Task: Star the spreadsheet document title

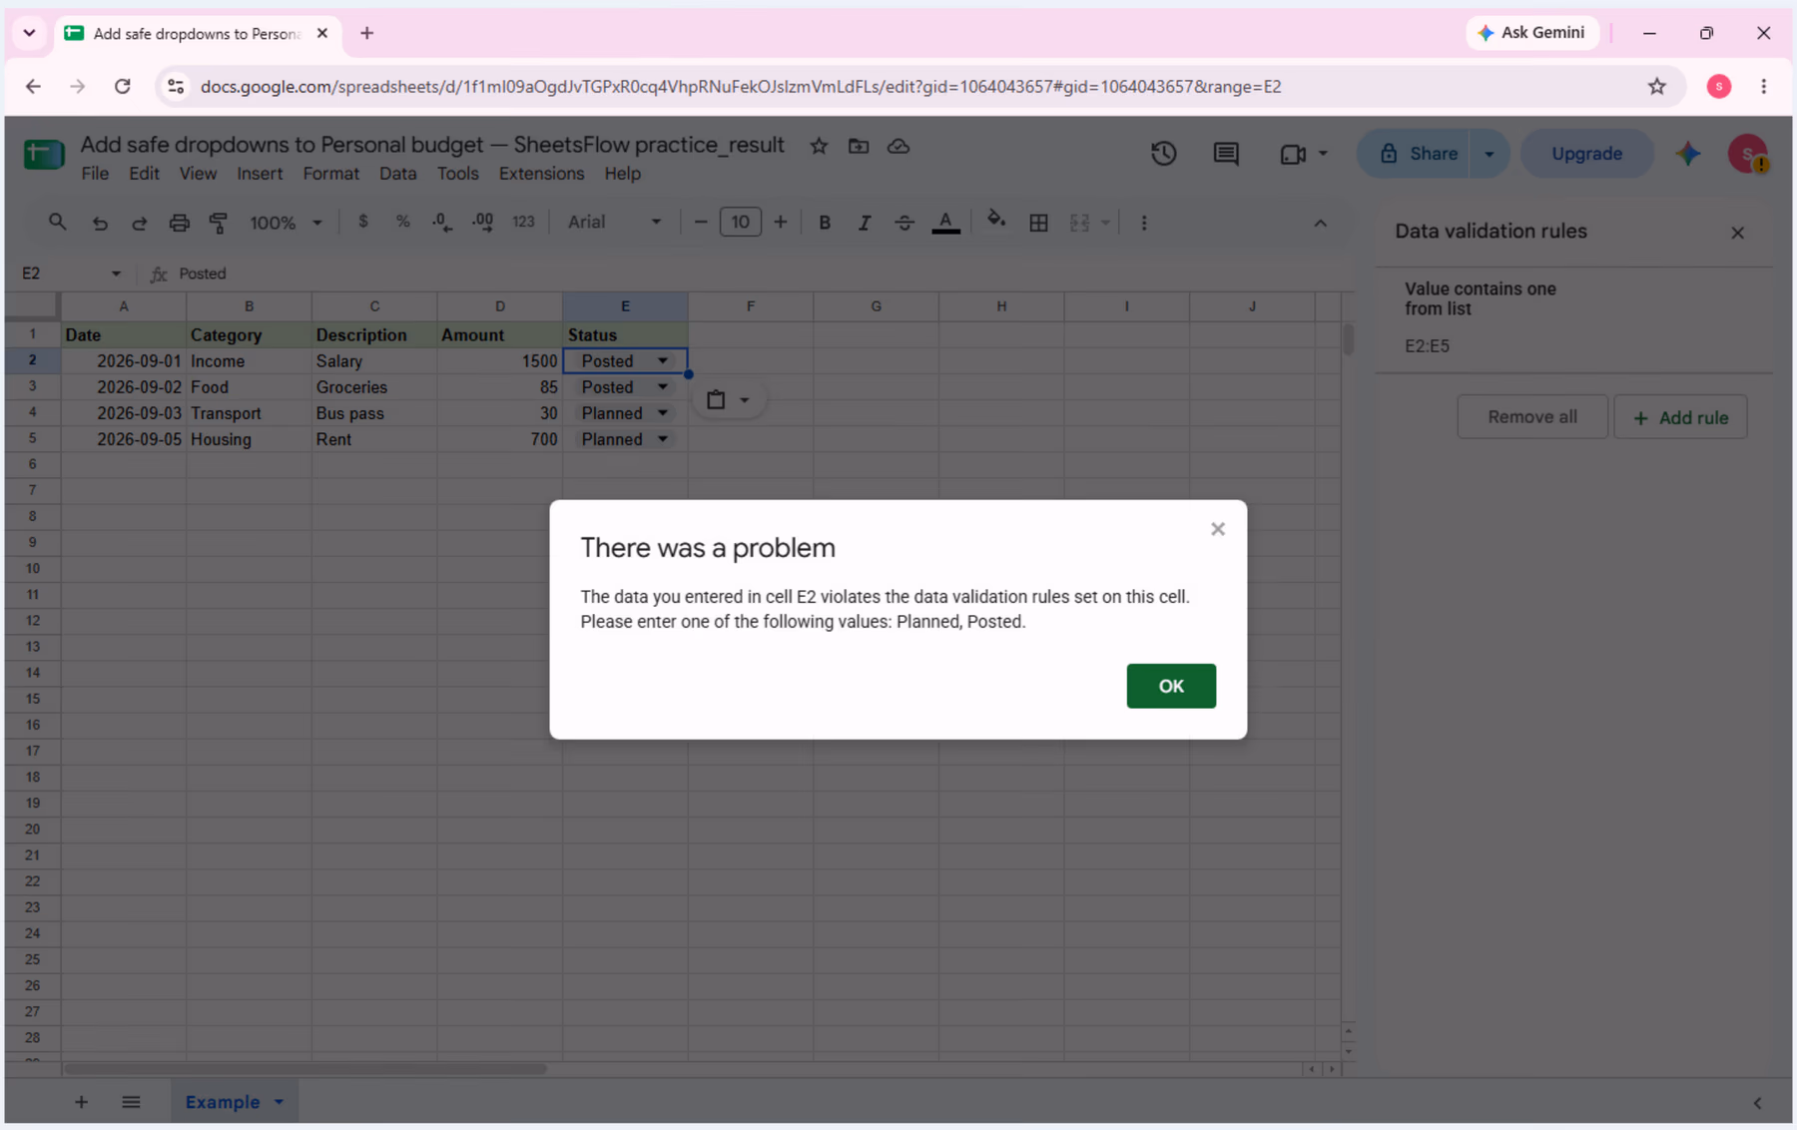Action: coord(819,146)
